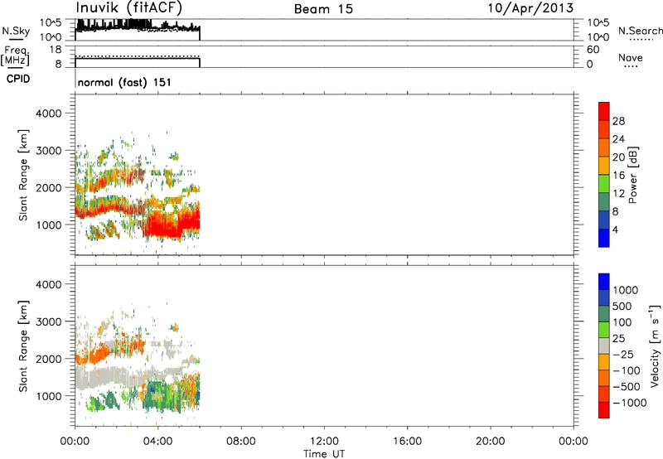Click the "Time UT" axis title
This screenshot has height=459, width=663.
click(324, 454)
